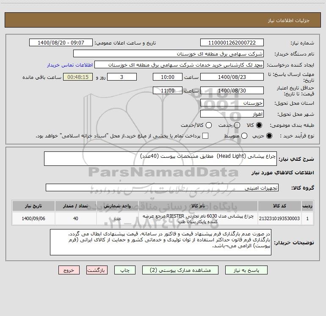326x316 pixels.
Task: Click the گروه کالا field تجهیزات امنیتی
Action: (162, 187)
